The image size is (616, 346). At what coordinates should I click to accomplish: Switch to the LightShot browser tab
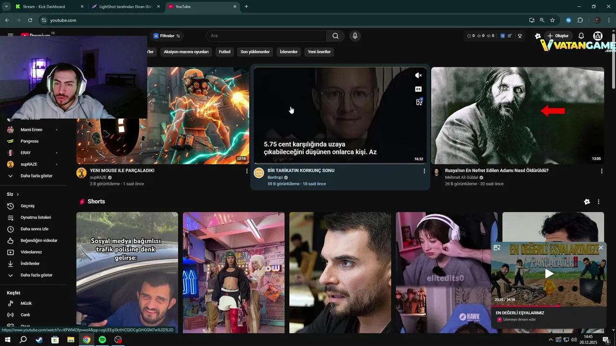125,6
